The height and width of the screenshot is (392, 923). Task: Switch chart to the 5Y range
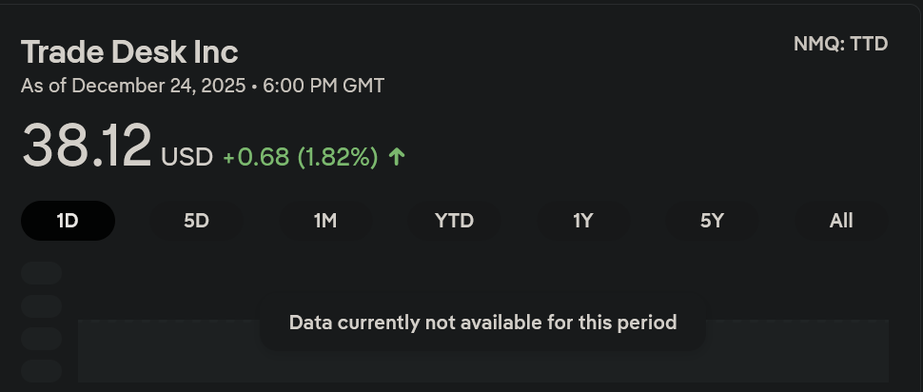[712, 221]
